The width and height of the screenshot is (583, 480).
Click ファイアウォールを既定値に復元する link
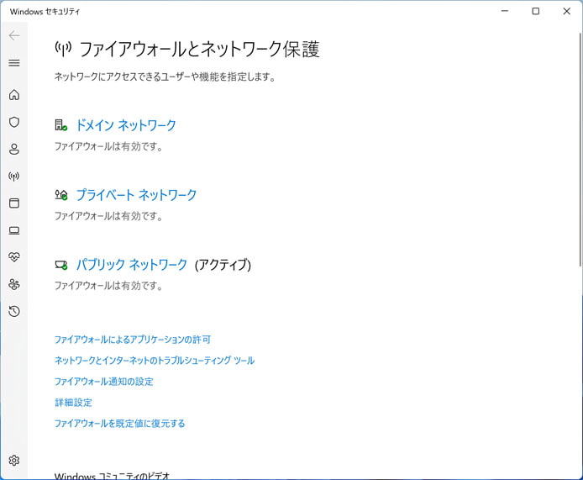click(120, 424)
